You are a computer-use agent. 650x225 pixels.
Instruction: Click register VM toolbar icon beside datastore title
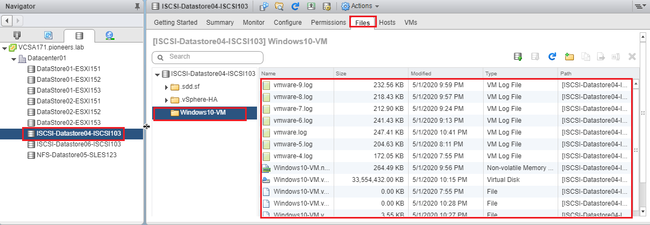click(264, 6)
